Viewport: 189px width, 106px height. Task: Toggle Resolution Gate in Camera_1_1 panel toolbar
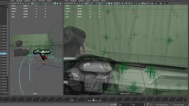[x=92, y=3]
